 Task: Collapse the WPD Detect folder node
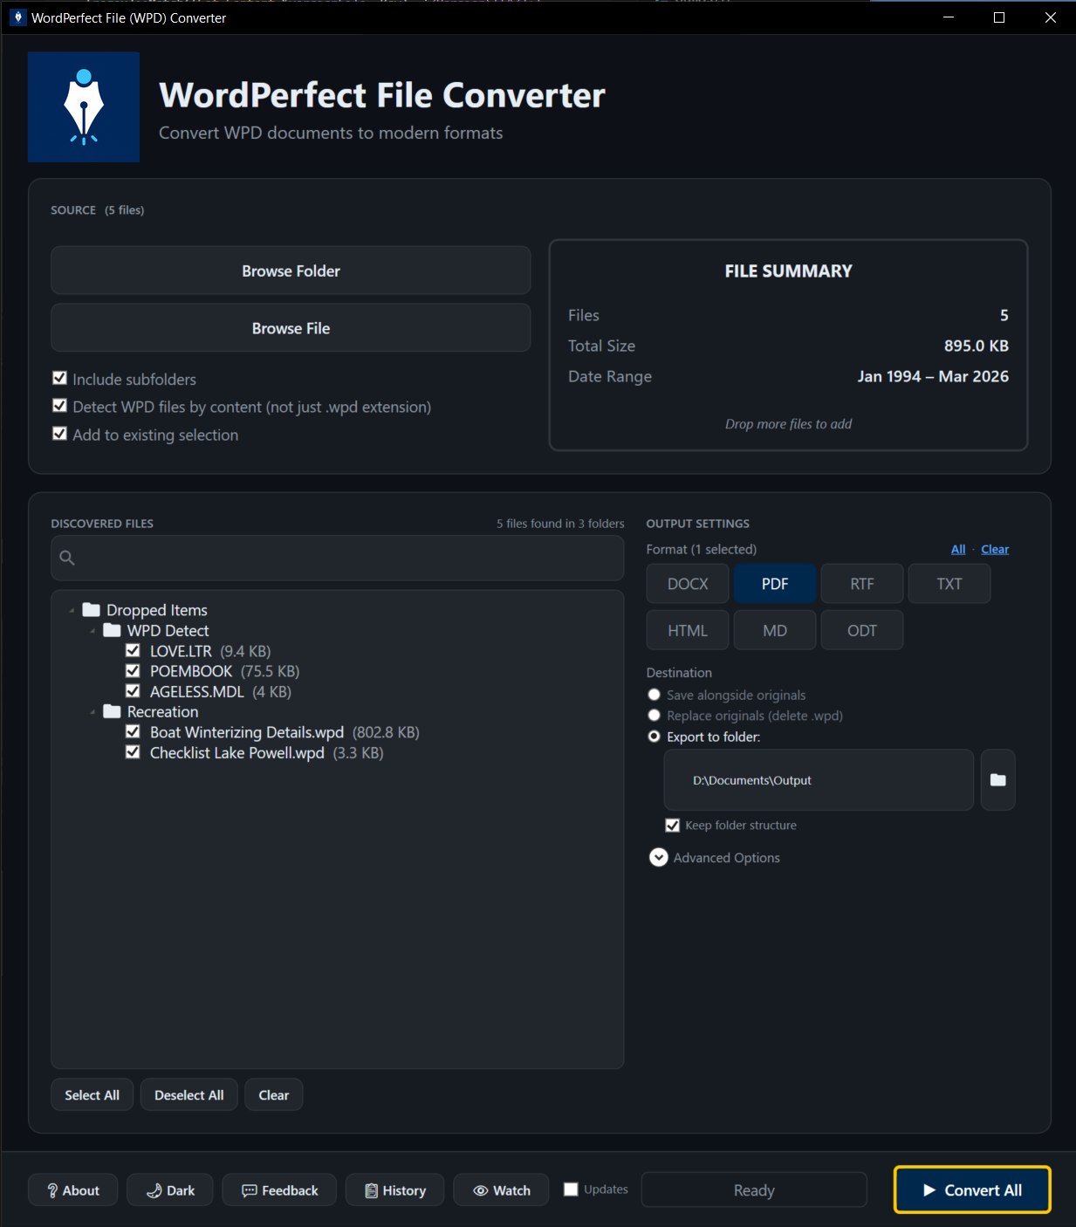(93, 631)
